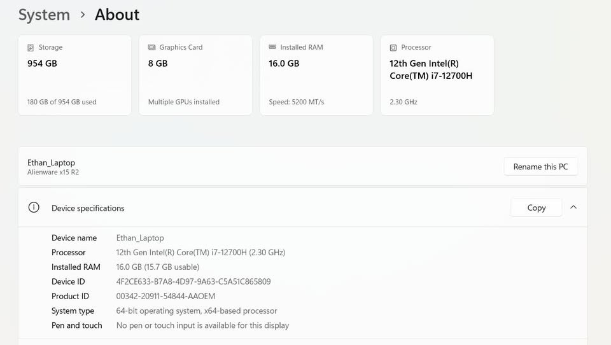611x345 pixels.
Task: Click the About breadcrumb title
Action: (x=117, y=15)
